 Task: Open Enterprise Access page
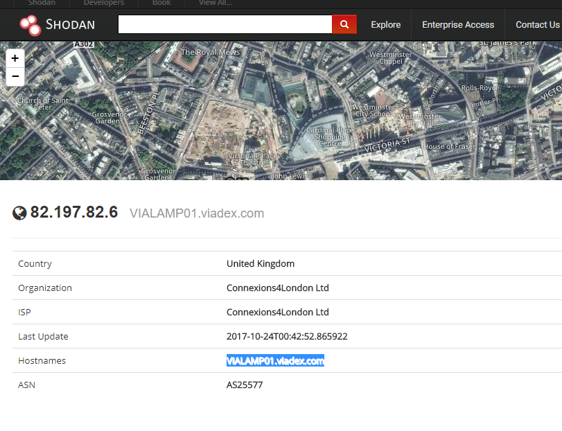pyautogui.click(x=457, y=25)
